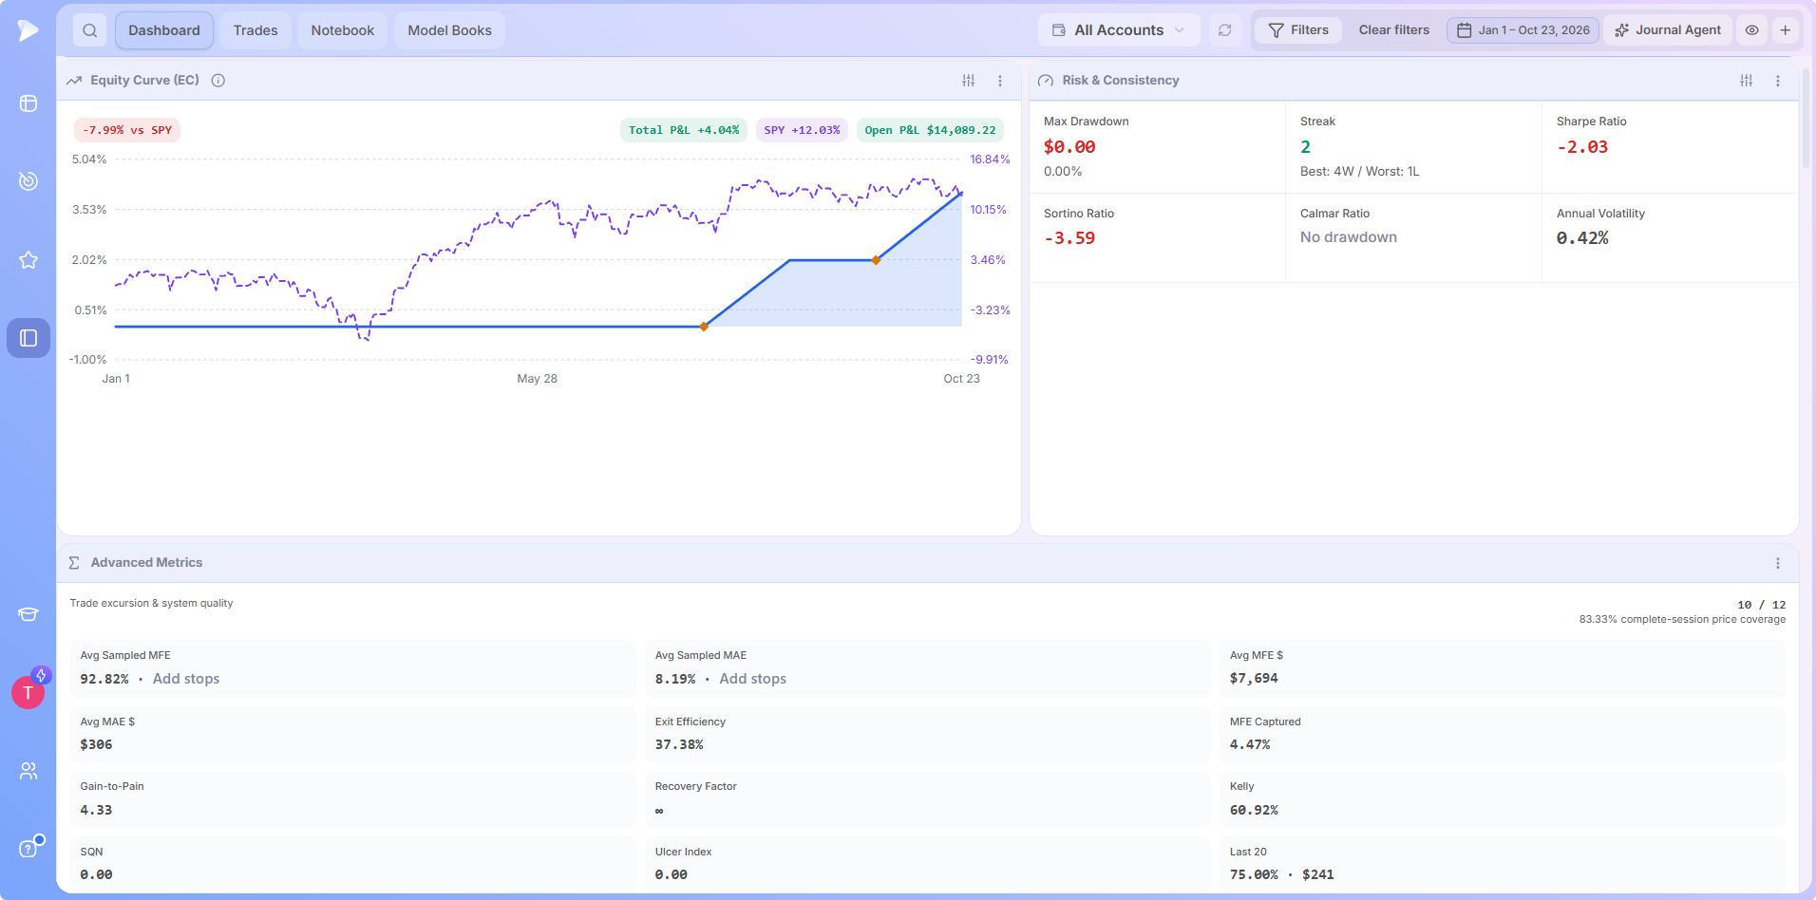Open Advanced Metrics three-dot menu
1816x900 pixels.
1778,563
